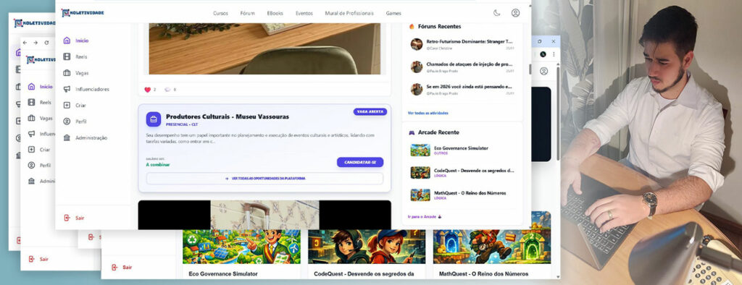Screen dimensions: 742x285
Task: Open the Produtores Culturais - Museu Vassouras title
Action: (227, 116)
